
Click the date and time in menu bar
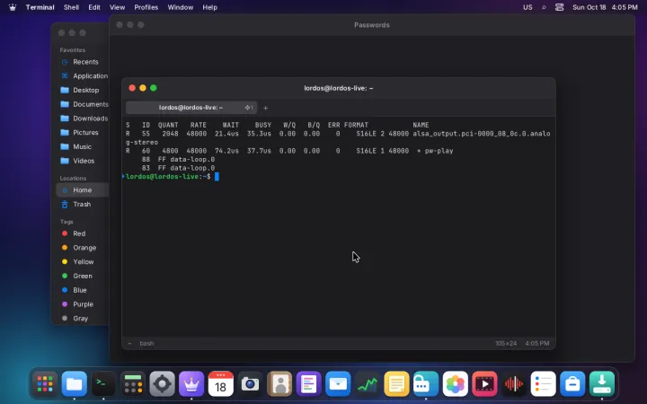(x=605, y=7)
